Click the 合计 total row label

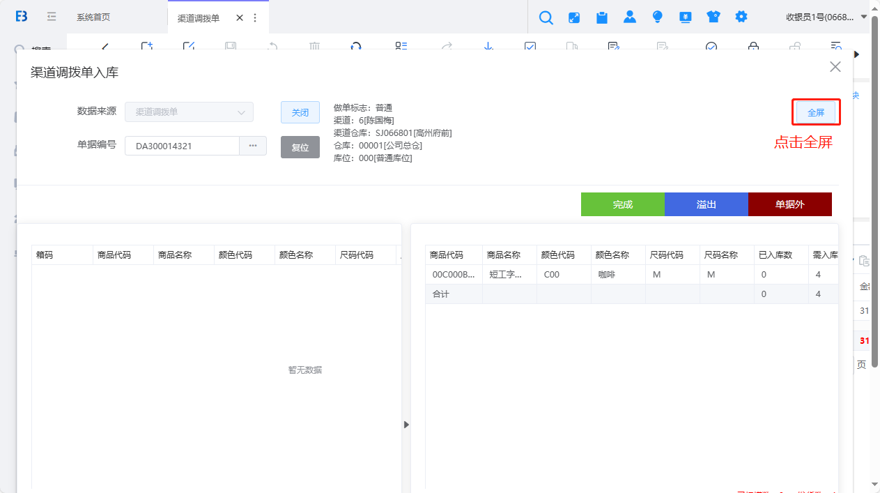(x=441, y=294)
